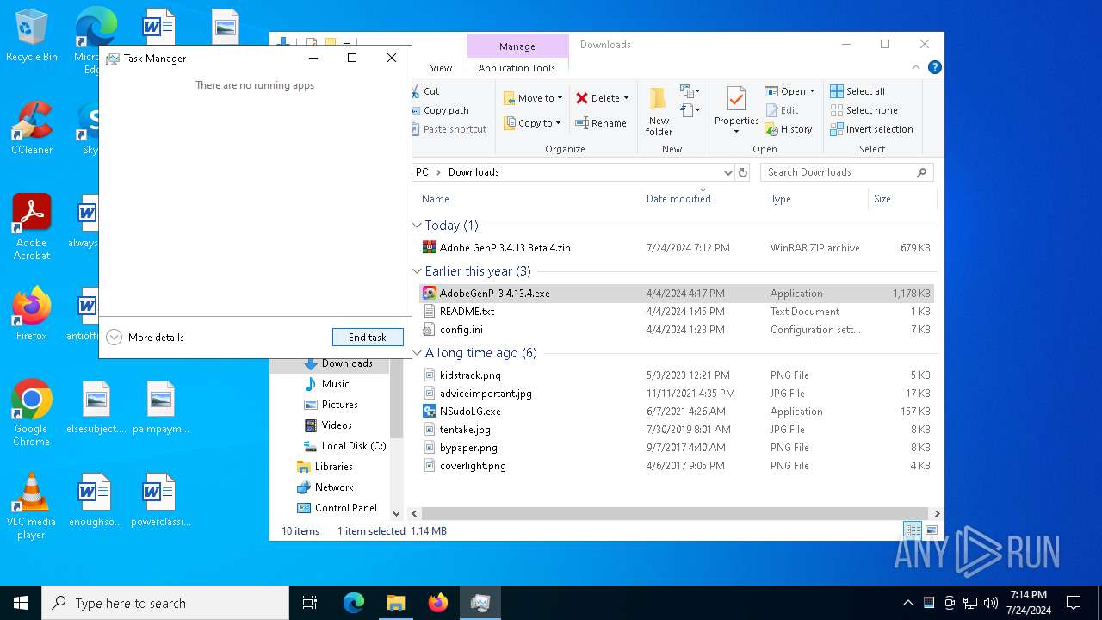Collapse the Explorer ribbon with the chevron
The image size is (1102, 620).
[x=916, y=67]
